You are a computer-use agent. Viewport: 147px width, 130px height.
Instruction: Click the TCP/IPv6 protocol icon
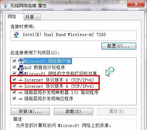[x=21, y=80]
